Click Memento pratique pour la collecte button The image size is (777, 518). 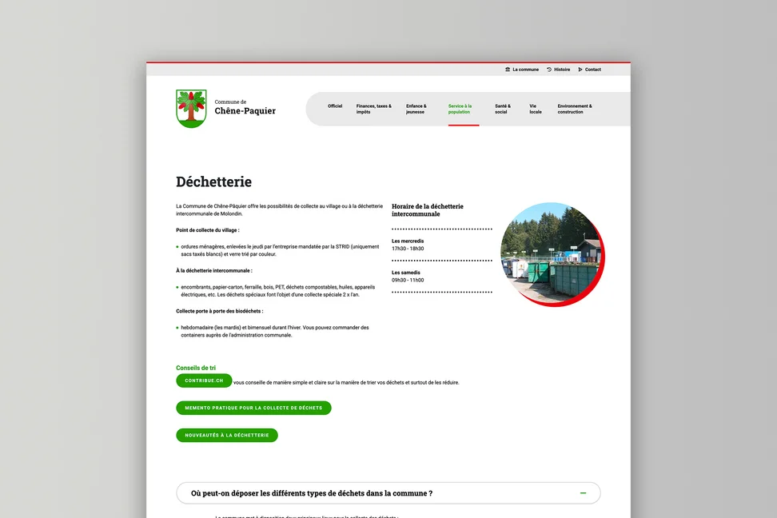(x=253, y=408)
